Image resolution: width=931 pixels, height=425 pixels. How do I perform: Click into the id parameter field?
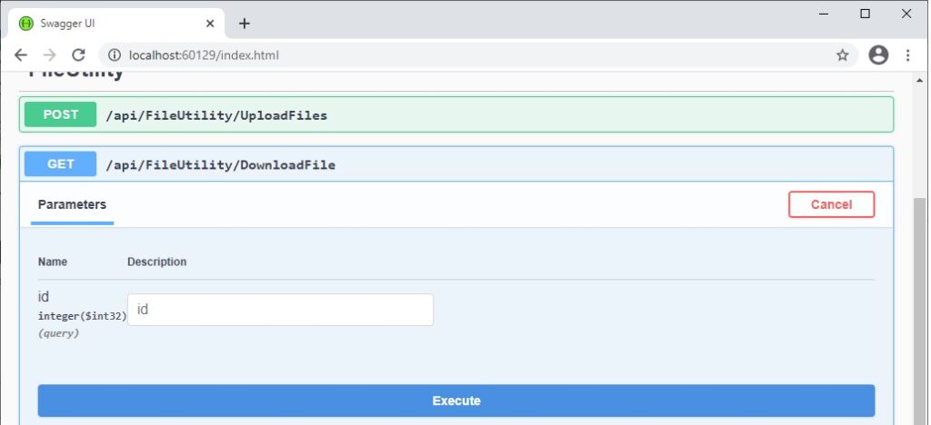tap(280, 310)
